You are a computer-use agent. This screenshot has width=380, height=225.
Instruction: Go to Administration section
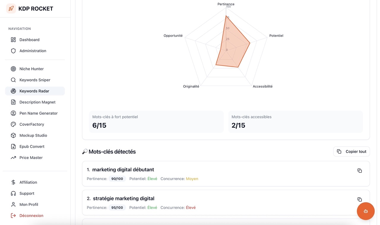pyautogui.click(x=33, y=51)
